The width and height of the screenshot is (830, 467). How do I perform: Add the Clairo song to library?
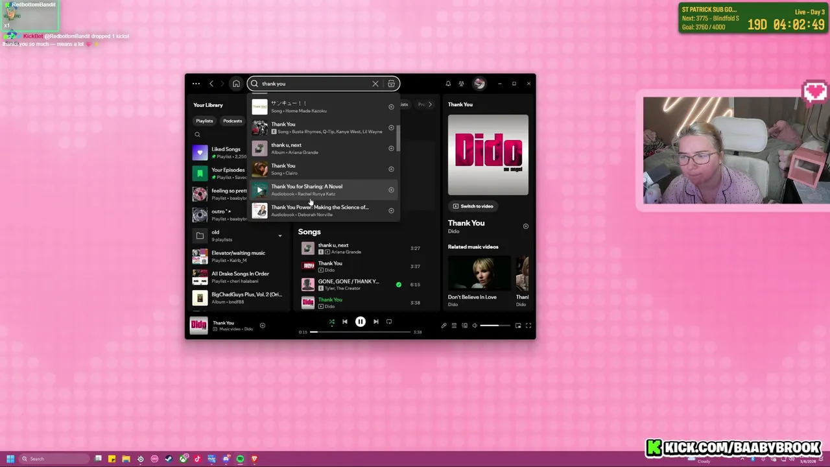(x=391, y=169)
